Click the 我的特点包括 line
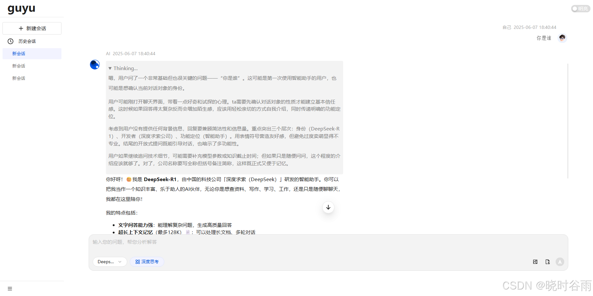Image resolution: width=593 pixels, height=296 pixels. point(122,213)
